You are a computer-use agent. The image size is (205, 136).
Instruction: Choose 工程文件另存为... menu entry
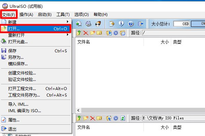(x=36, y=95)
